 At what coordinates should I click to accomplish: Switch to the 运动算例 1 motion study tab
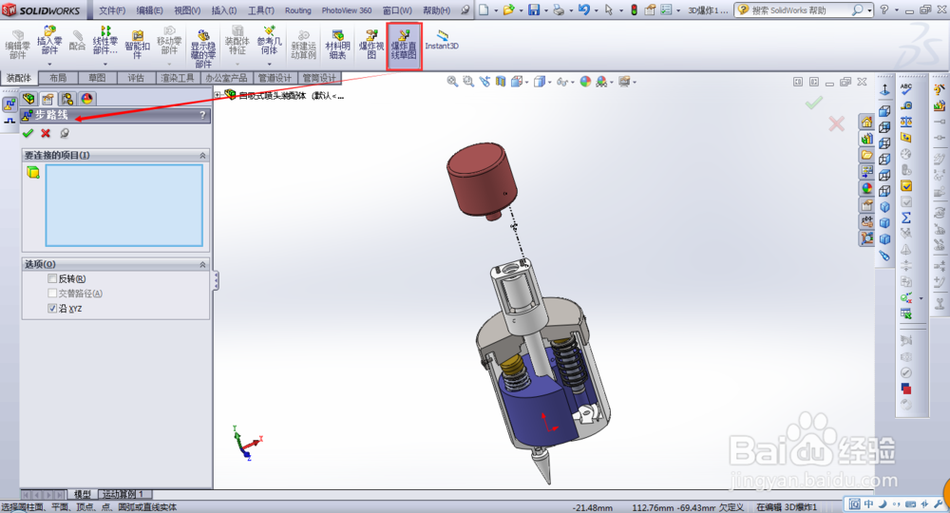coord(123,494)
